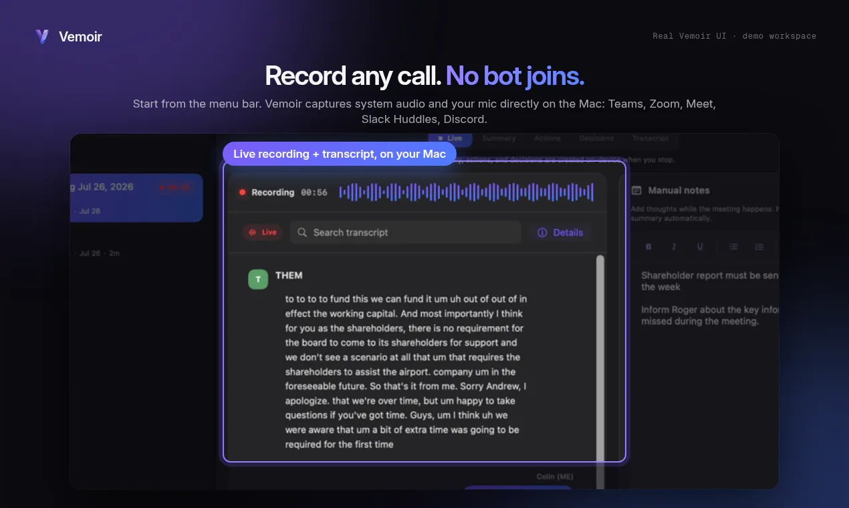Select the Jul 26, 2026 recording item
Screen dimensions: 849x508
click(136, 198)
